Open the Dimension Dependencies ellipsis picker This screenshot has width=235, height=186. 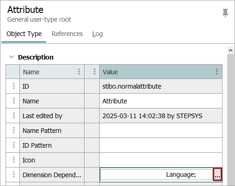pyautogui.click(x=217, y=174)
